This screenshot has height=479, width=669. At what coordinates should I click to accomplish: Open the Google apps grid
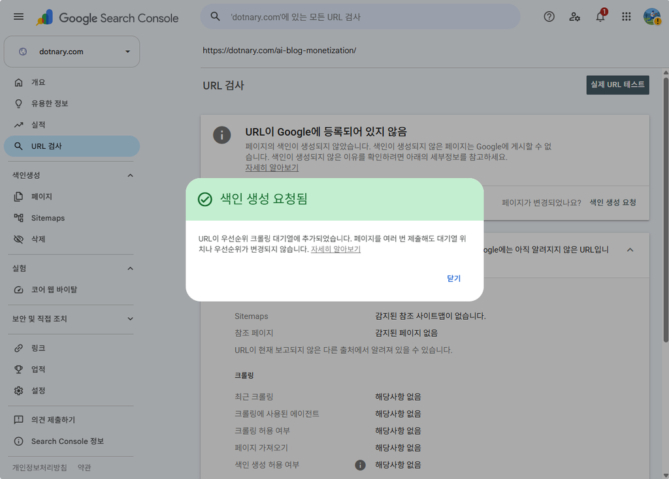click(627, 17)
